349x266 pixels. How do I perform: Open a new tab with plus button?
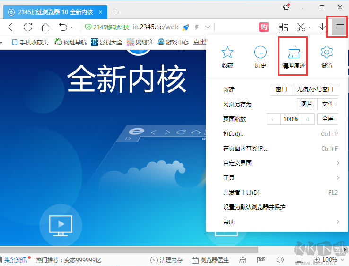[116, 12]
